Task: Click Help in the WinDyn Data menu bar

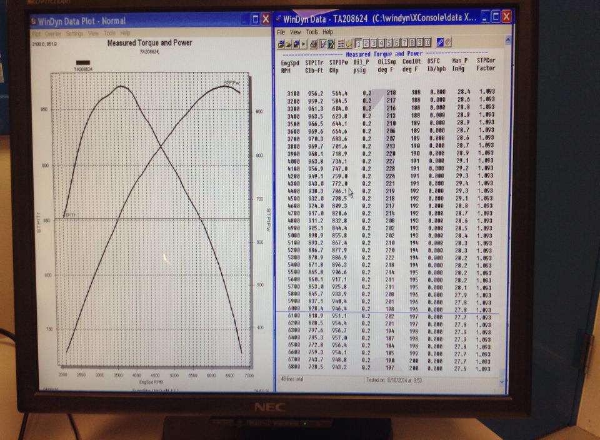Action: (327, 32)
